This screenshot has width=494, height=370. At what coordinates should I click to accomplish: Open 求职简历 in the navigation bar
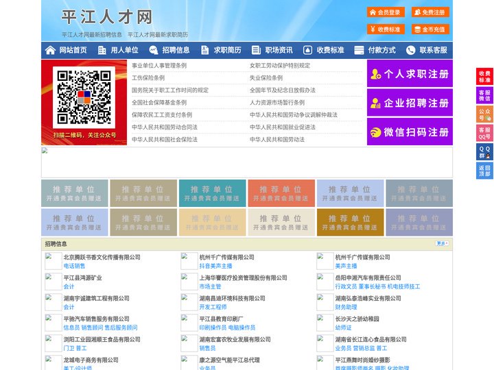(228, 50)
